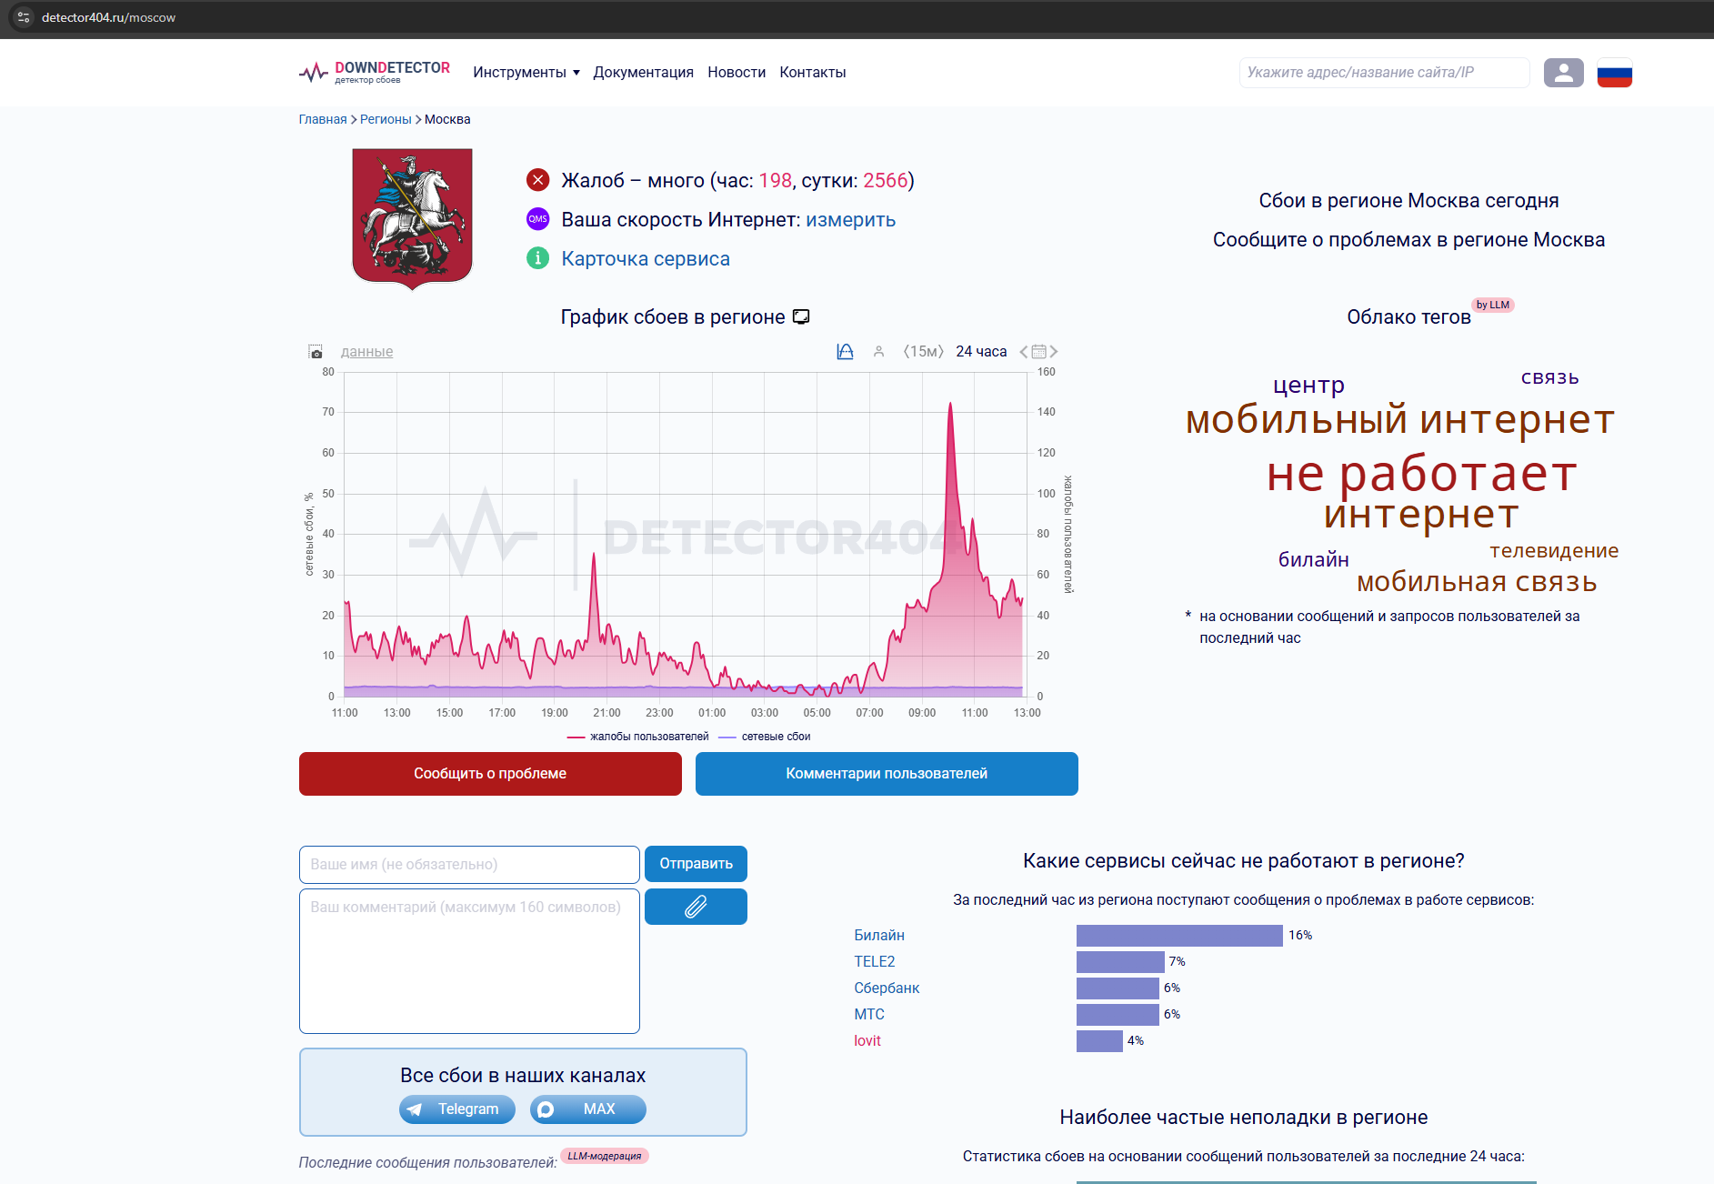1714x1184 pixels.
Task: Open Контакты menu item
Action: point(812,73)
